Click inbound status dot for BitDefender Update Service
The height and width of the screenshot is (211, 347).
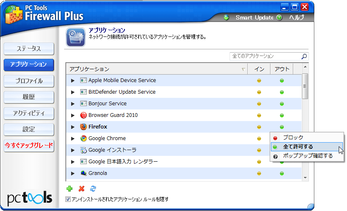(x=259, y=92)
